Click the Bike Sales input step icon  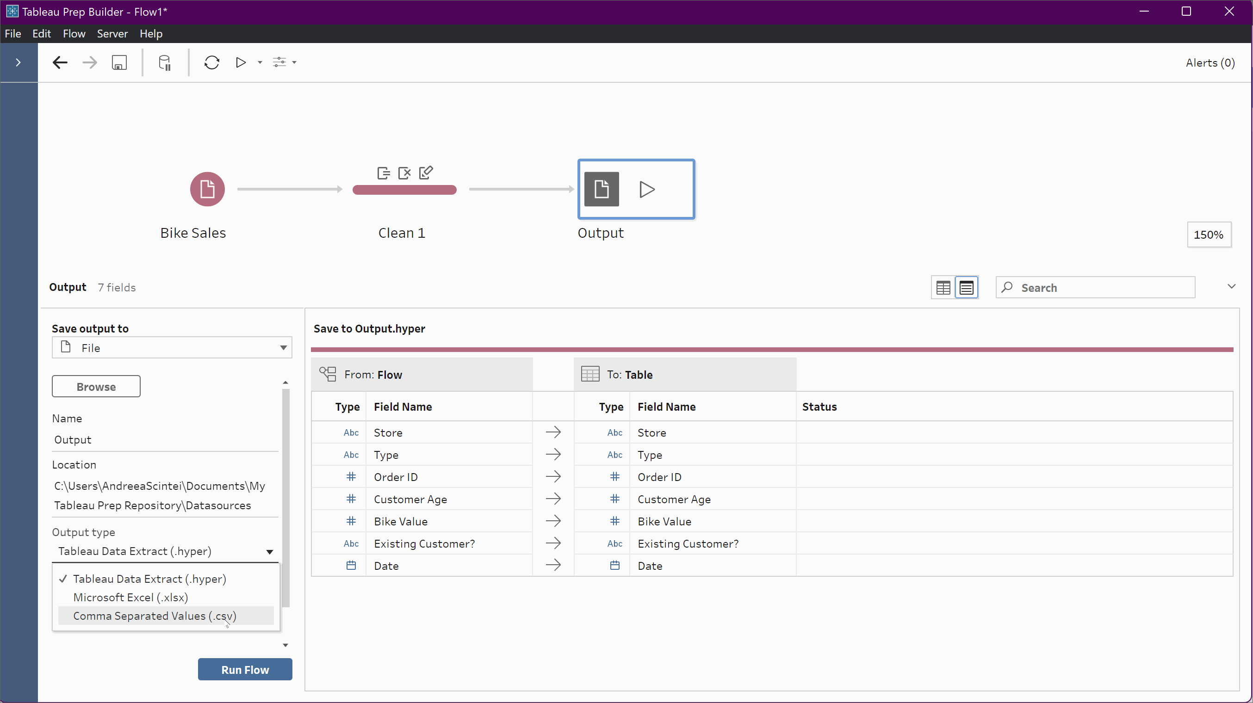[207, 189]
